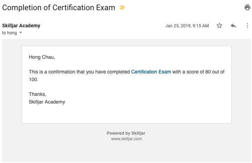Click the "to hong" recipient text
The height and width of the screenshot is (163, 252).
9,33
